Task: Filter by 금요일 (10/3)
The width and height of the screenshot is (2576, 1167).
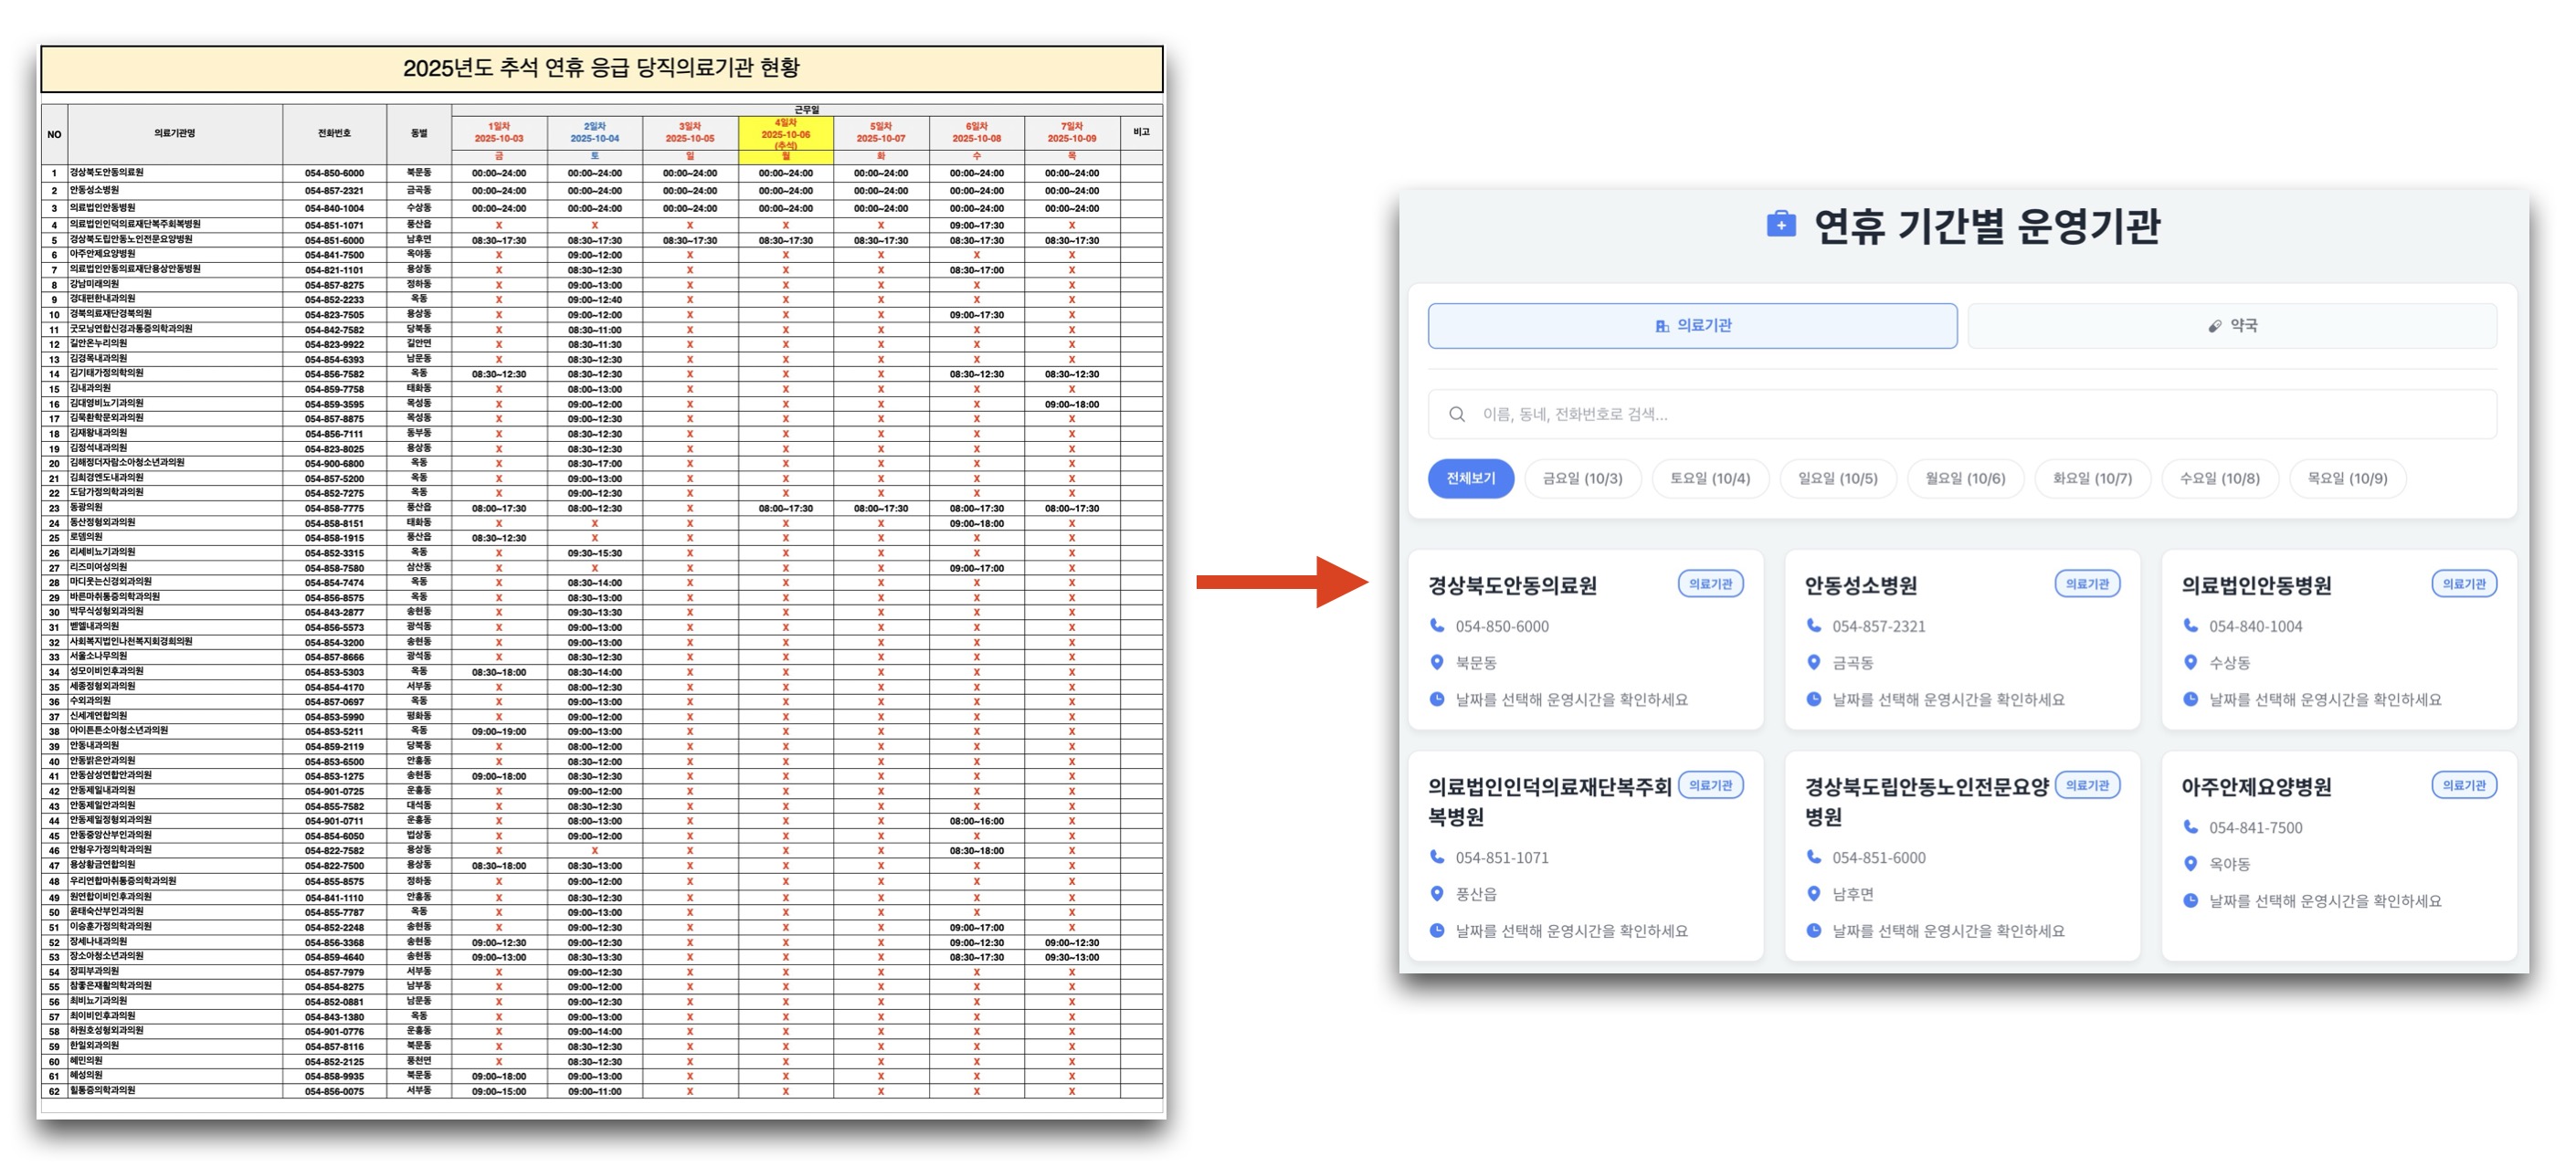Action: coord(1582,478)
